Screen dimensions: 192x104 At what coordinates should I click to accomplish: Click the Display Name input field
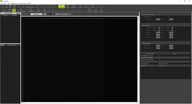[163, 17]
